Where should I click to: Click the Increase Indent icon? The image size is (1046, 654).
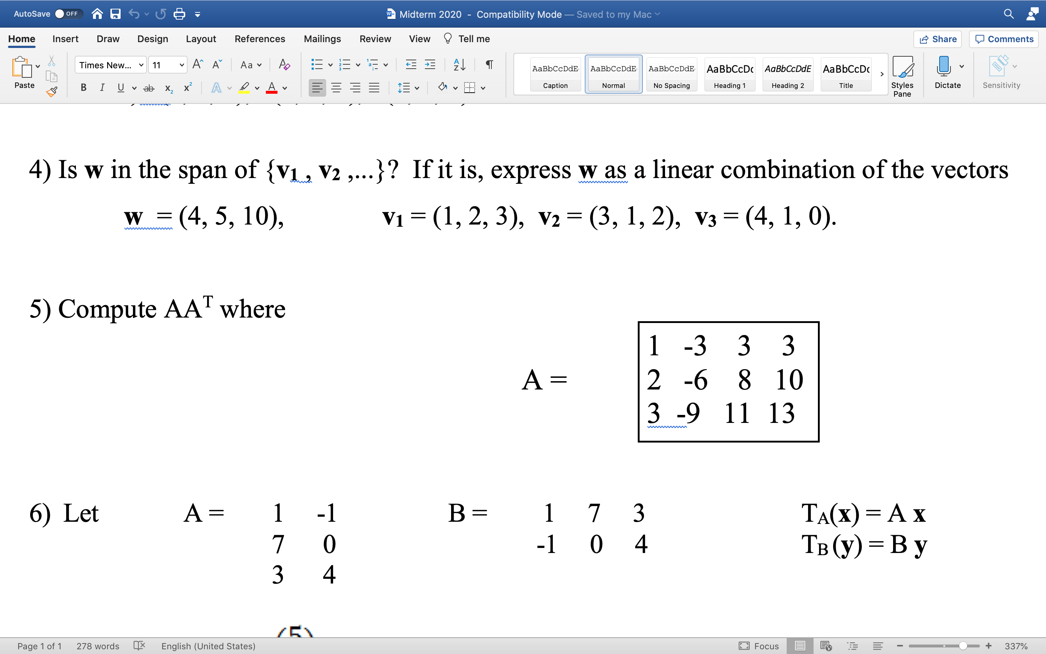click(x=430, y=65)
